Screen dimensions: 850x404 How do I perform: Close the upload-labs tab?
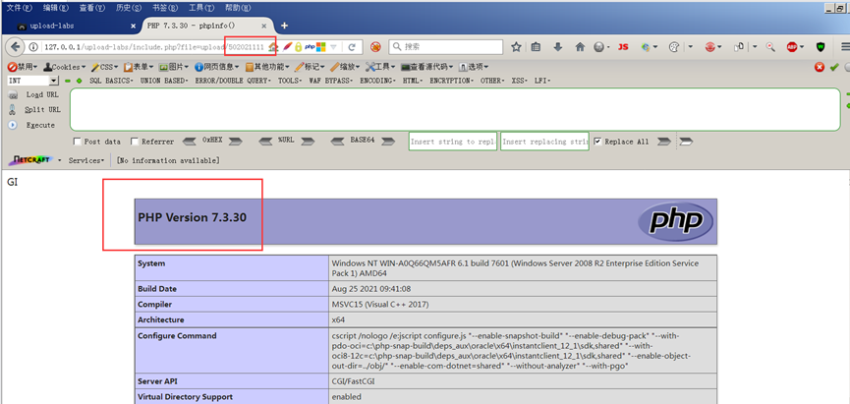coord(134,26)
